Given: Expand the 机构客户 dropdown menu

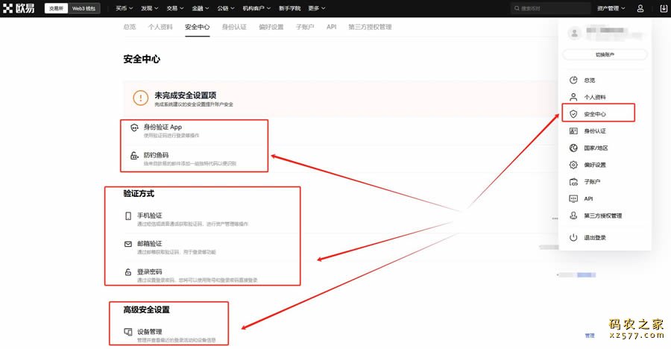Looking at the screenshot, I should (x=256, y=8).
